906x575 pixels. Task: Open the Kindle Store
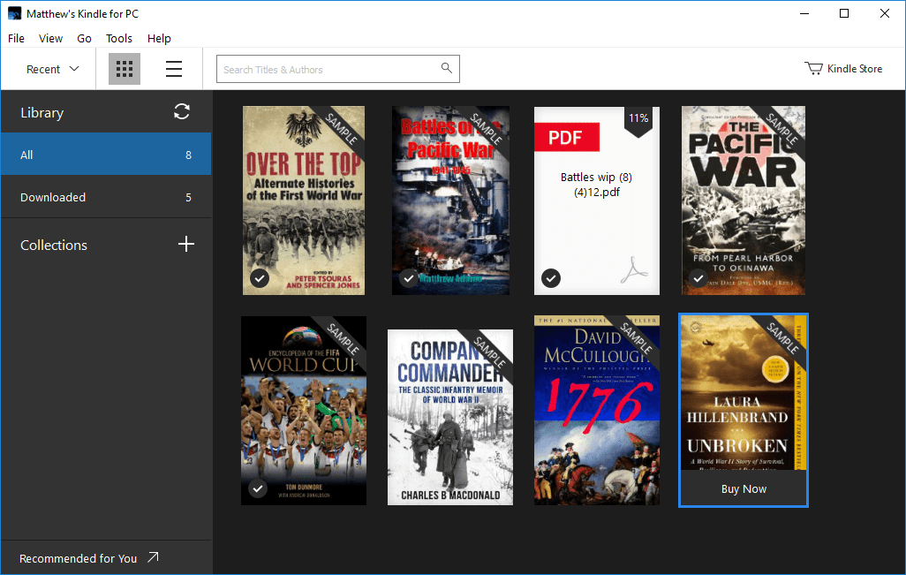[843, 68]
